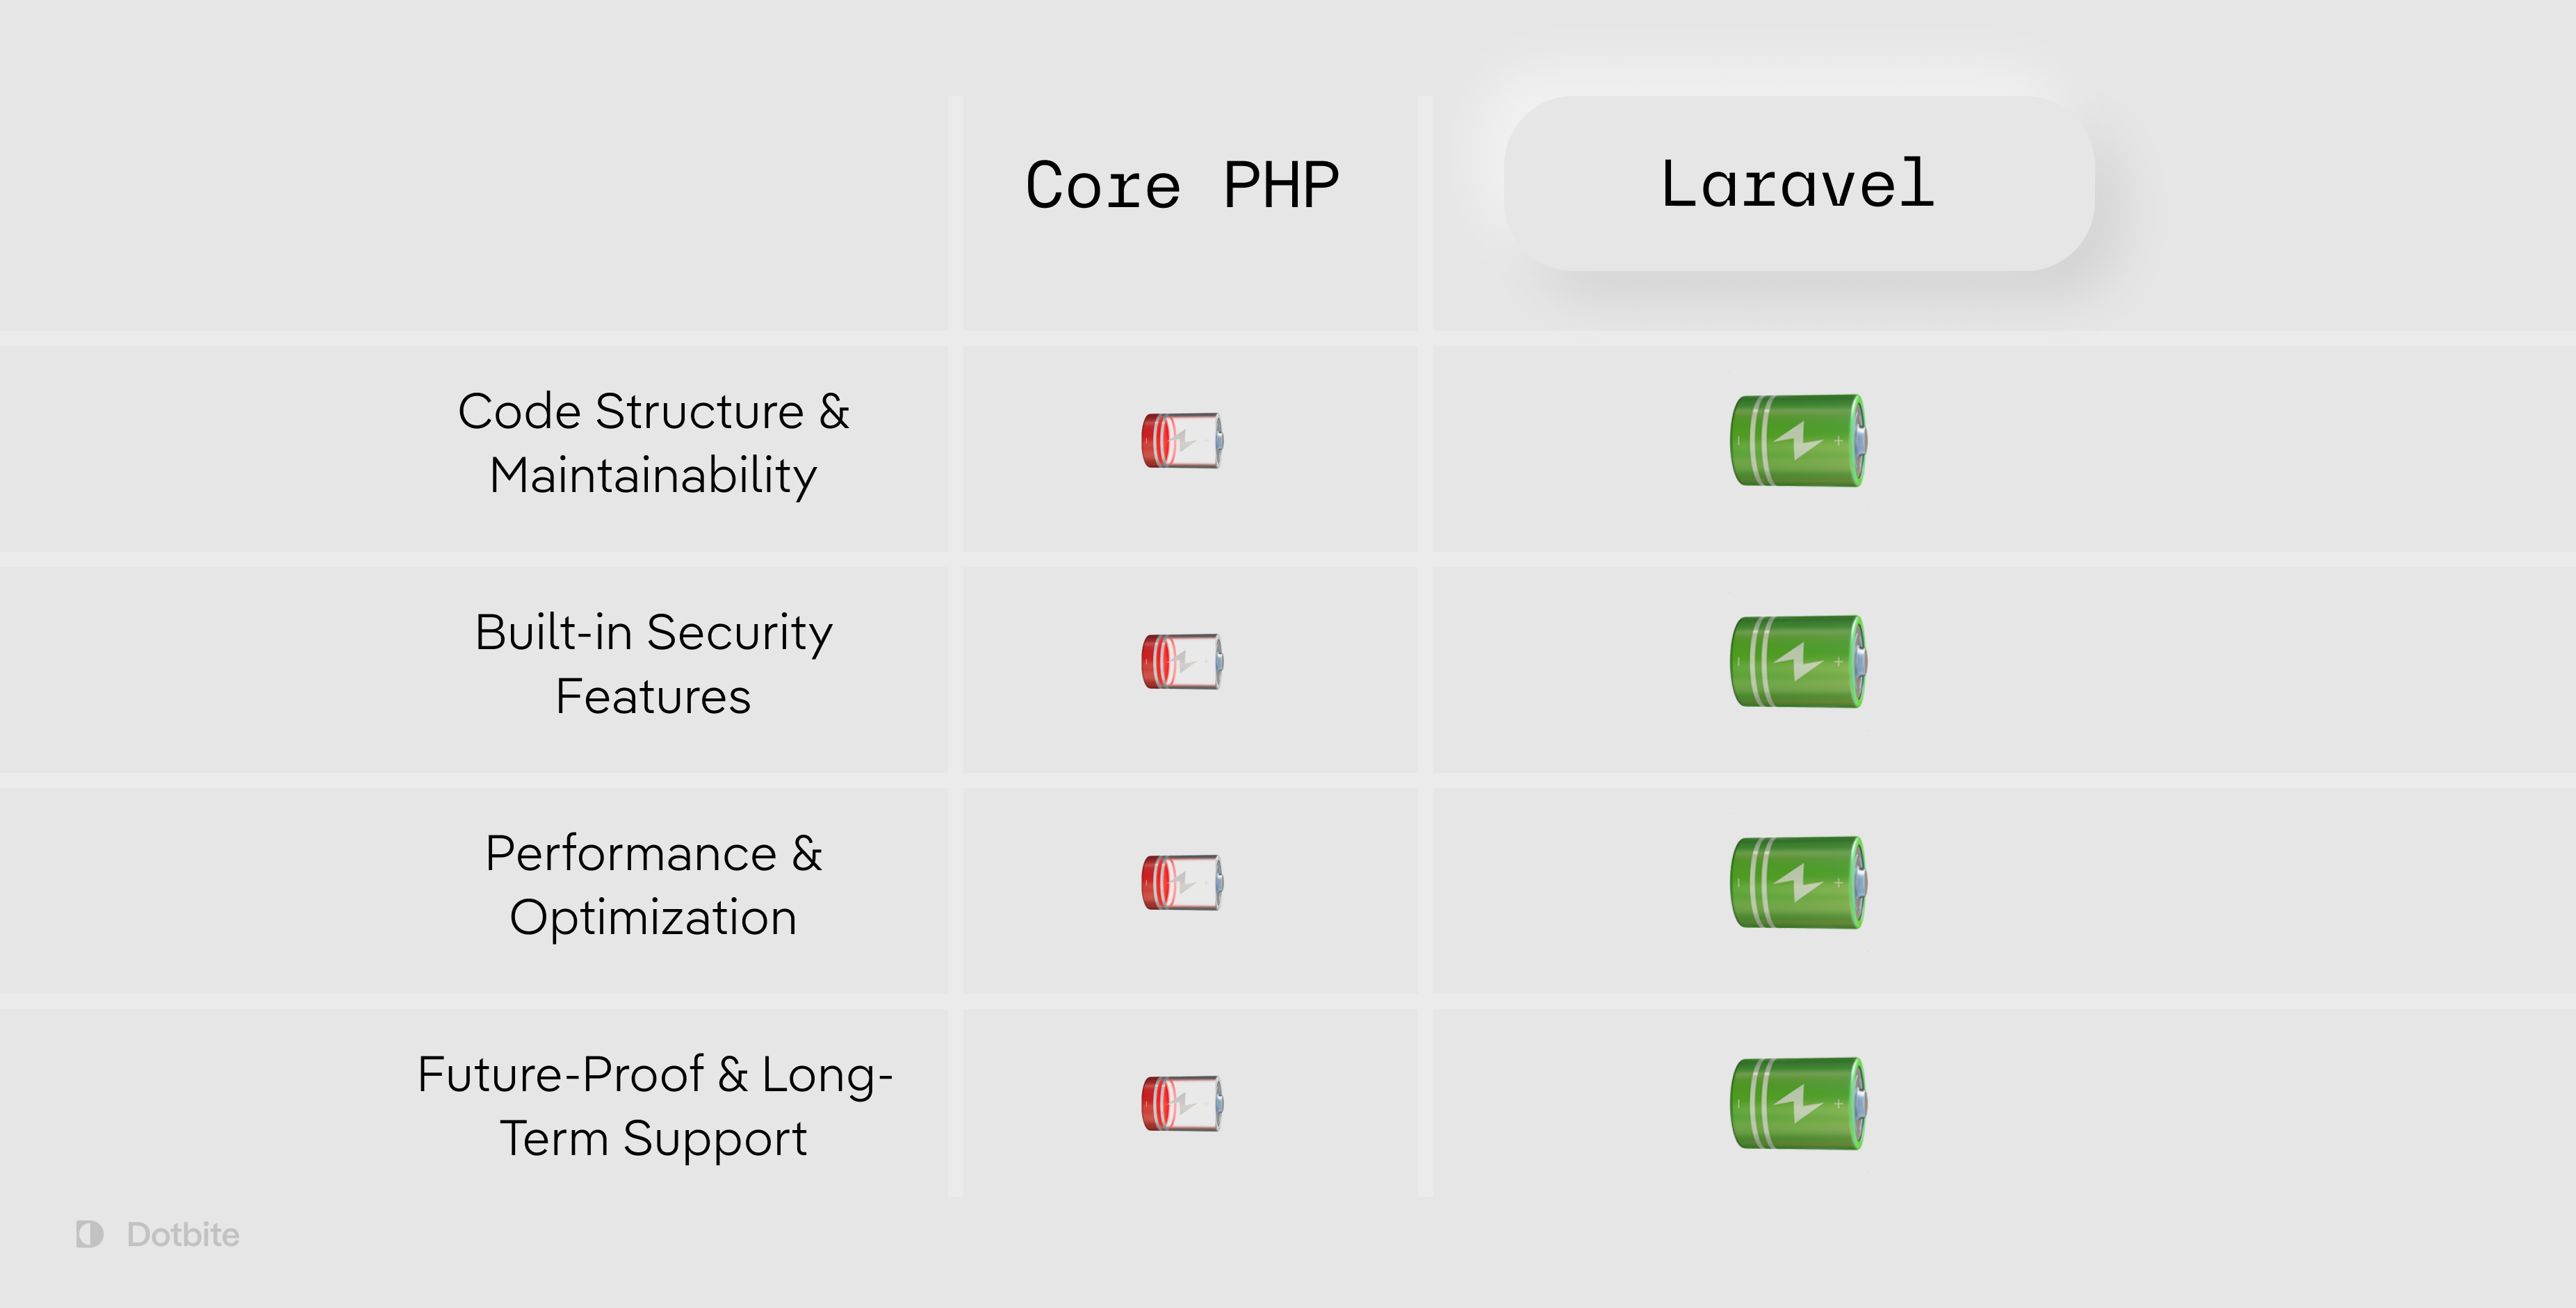Click lightning bolt on bottom green battery

[1798, 1103]
